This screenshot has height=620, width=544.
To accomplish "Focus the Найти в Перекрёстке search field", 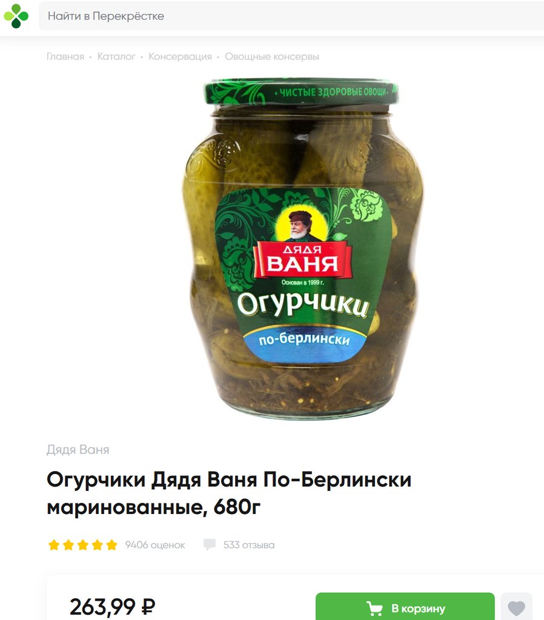I will pyautogui.click(x=291, y=16).
